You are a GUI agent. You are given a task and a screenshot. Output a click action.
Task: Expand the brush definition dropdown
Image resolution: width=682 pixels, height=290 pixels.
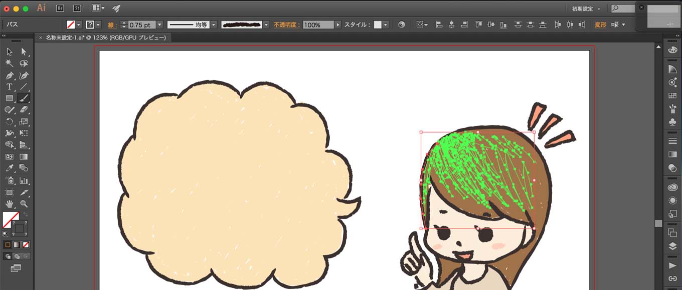pos(266,24)
